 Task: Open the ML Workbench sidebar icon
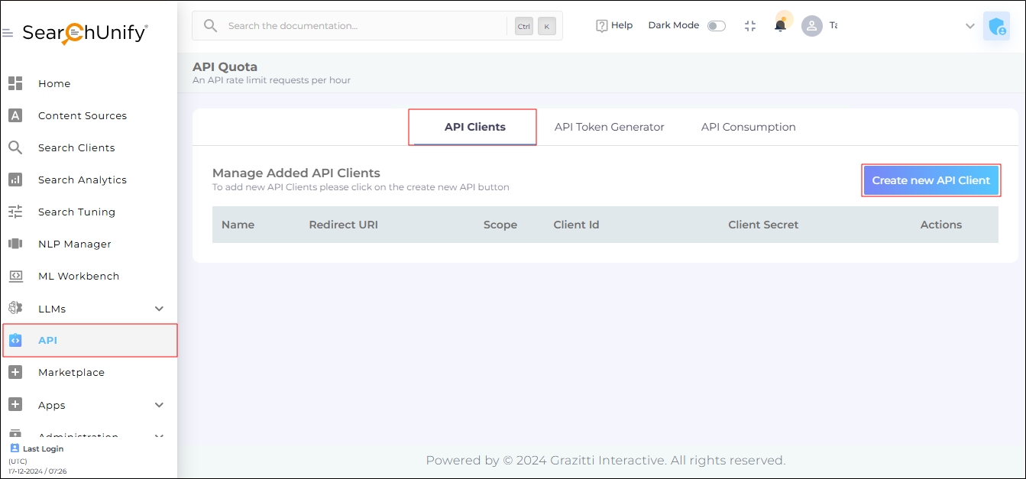[15, 276]
